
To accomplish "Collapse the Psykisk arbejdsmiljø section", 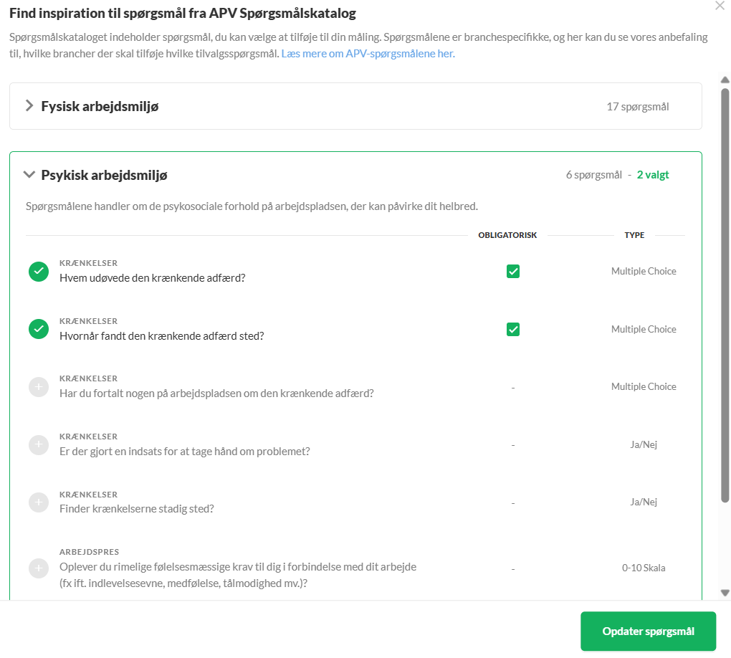I will tap(29, 175).
